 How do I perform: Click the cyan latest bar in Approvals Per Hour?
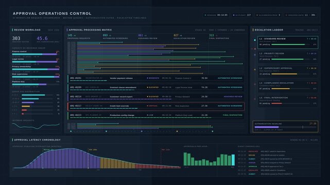coord(233,160)
